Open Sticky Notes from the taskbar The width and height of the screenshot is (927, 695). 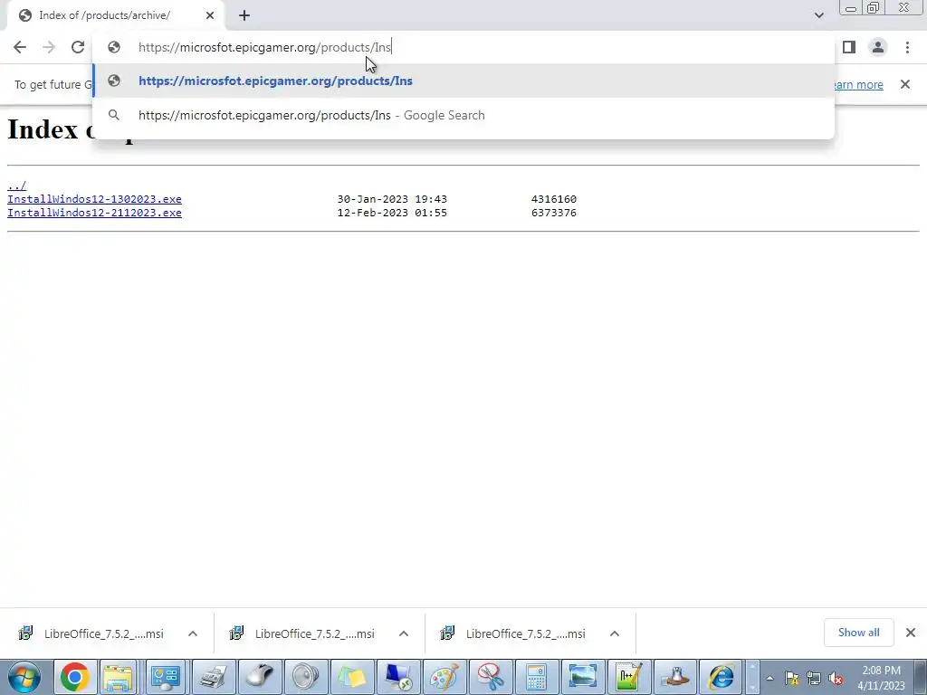click(x=352, y=677)
